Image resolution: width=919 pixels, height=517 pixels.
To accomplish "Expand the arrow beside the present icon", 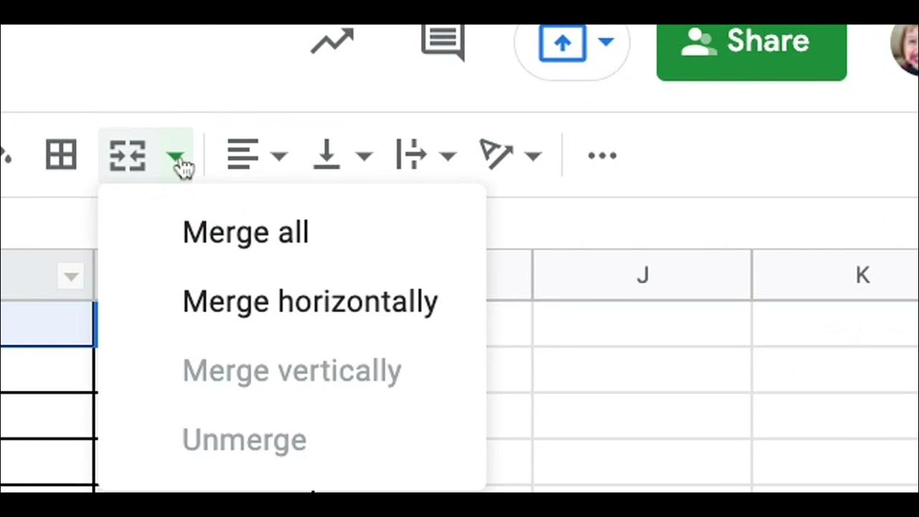I will click(x=606, y=42).
